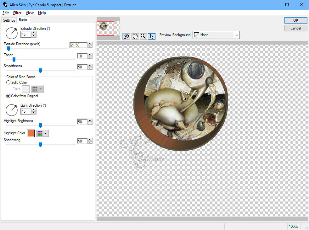
Task: Click the Smoothness slider handle
Action: [40, 71]
